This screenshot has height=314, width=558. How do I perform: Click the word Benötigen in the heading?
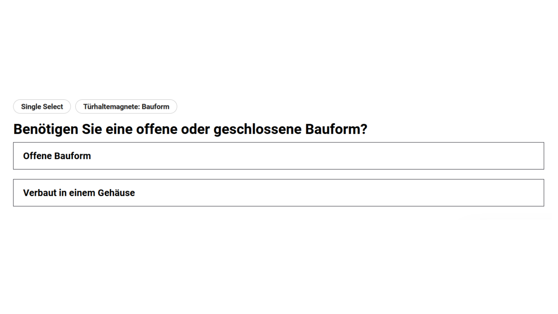(x=46, y=129)
